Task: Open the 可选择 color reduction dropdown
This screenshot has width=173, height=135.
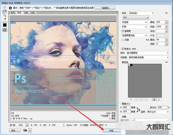Action: 134,22
